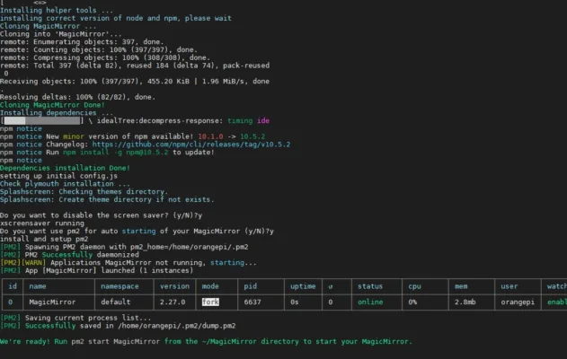Click the 'name' column header
This screenshot has width=567, height=359.
38,286
